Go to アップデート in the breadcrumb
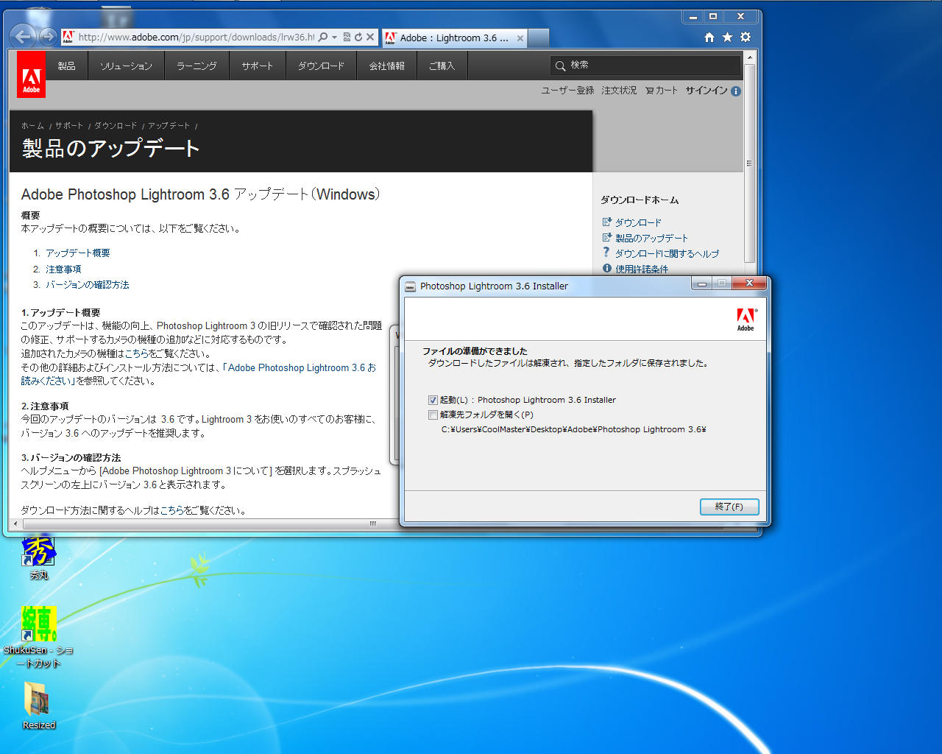 pos(169,126)
